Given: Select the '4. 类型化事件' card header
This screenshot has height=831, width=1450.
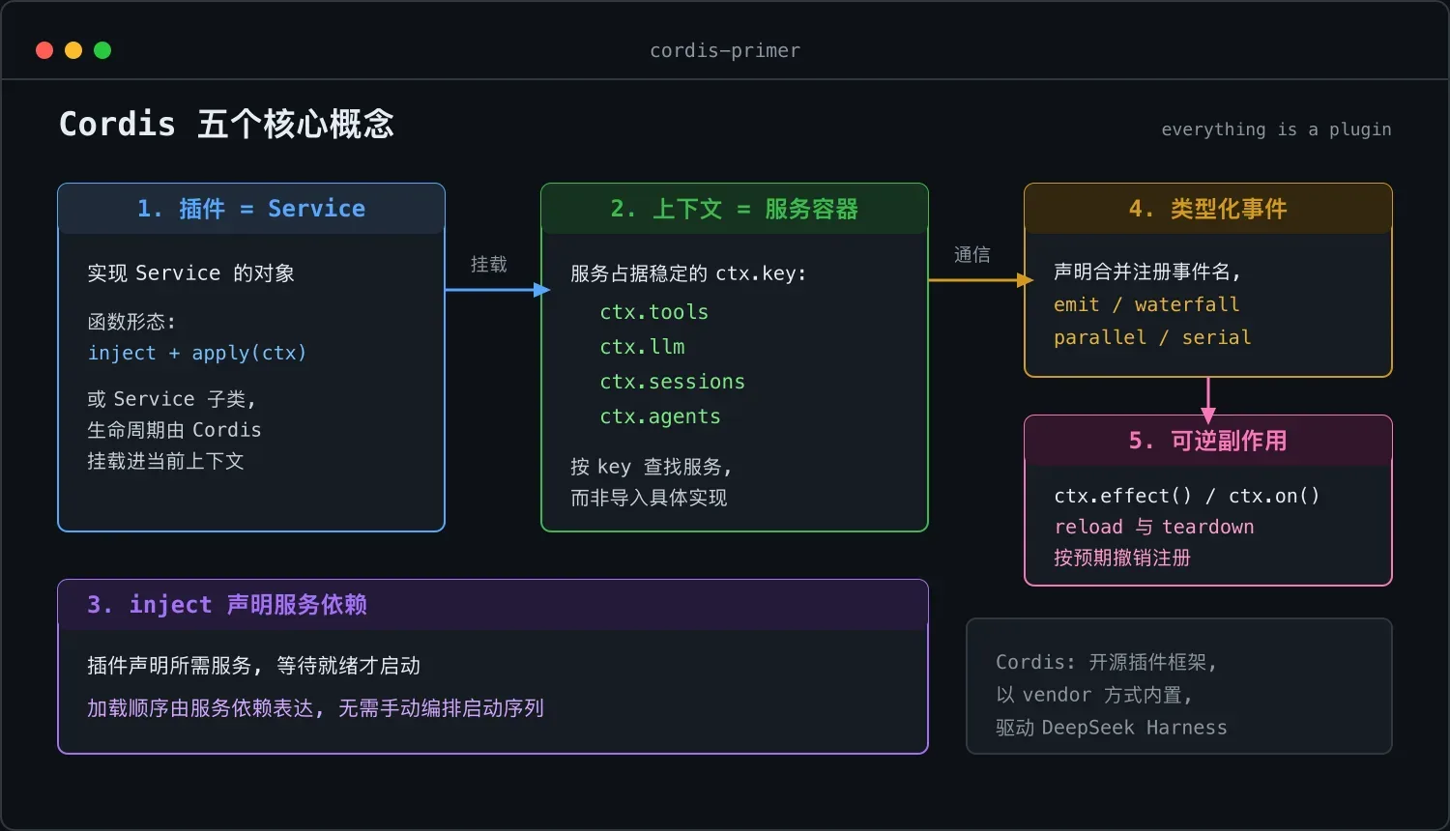Looking at the screenshot, I should click(x=1208, y=209).
